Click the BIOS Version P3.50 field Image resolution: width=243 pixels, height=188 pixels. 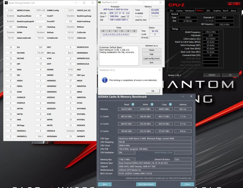pos(155,173)
